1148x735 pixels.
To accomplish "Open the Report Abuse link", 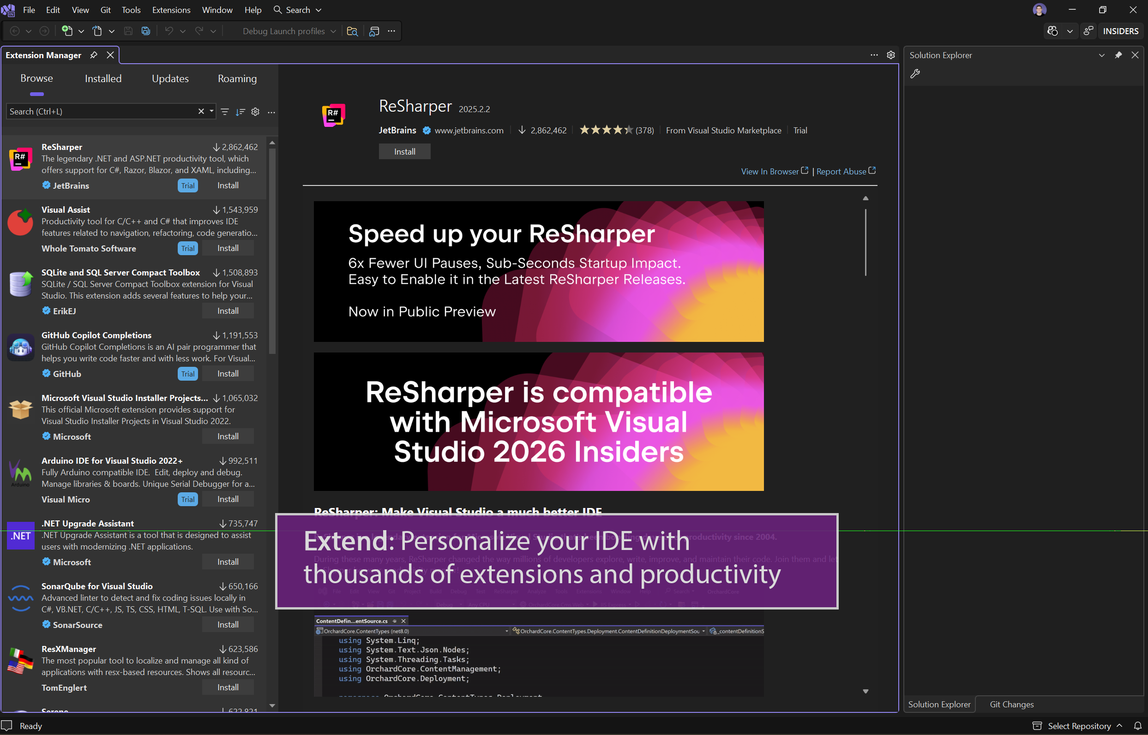I will (841, 171).
